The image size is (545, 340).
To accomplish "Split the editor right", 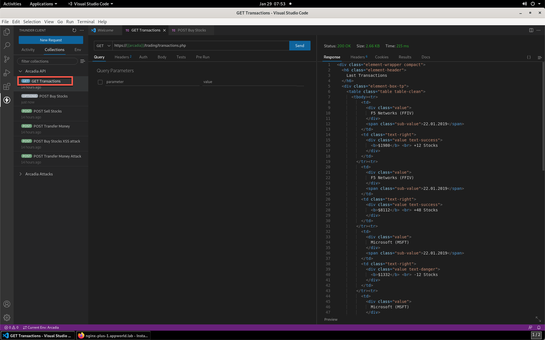I will pos(531,30).
